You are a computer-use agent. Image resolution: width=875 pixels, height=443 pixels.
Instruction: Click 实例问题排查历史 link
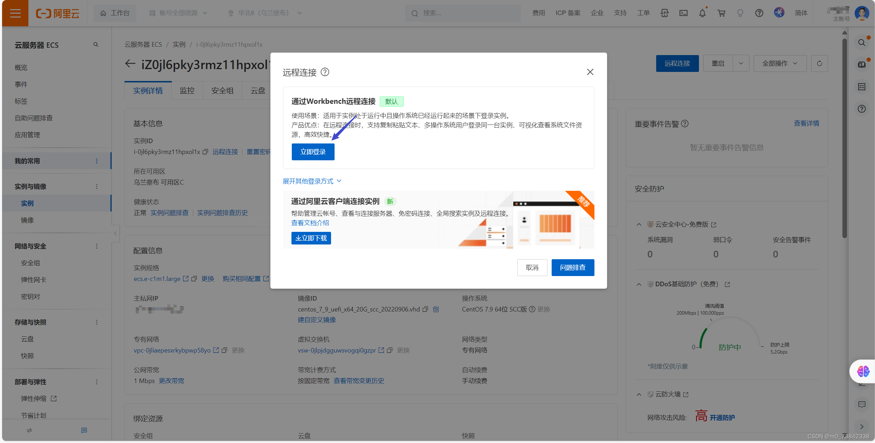coord(222,213)
